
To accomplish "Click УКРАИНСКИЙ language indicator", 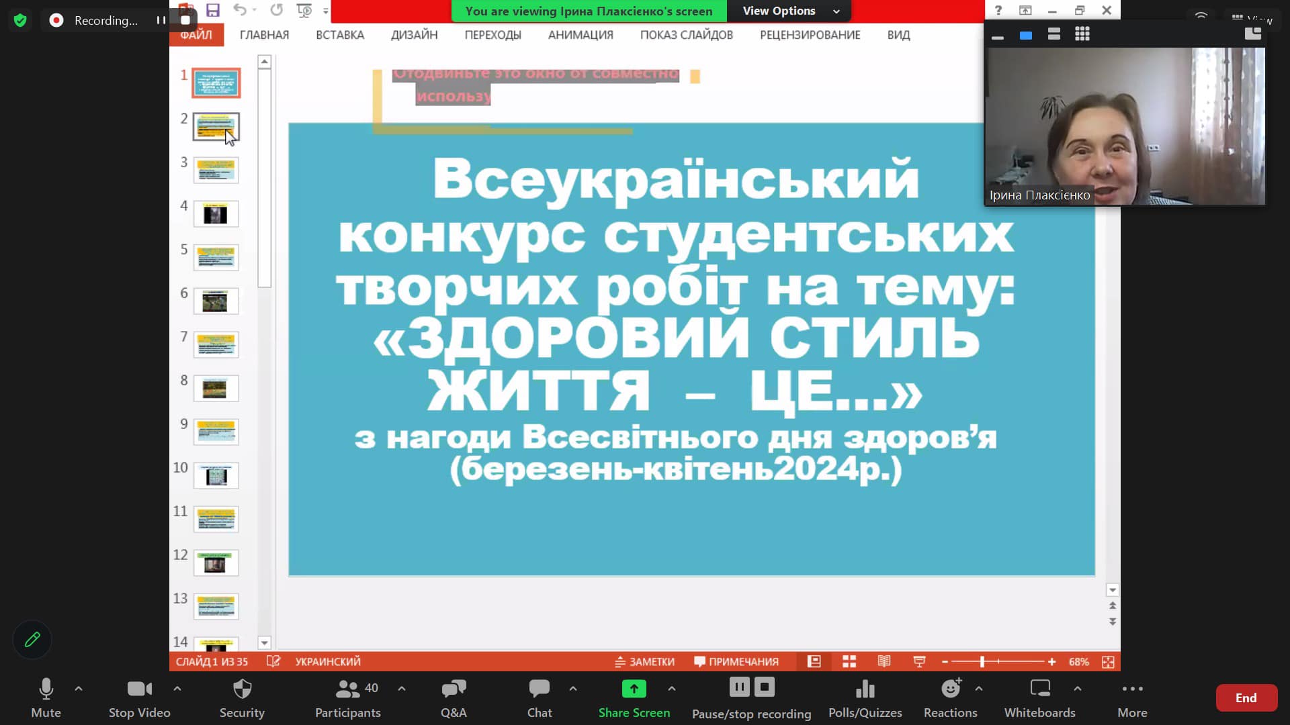I will click(328, 662).
